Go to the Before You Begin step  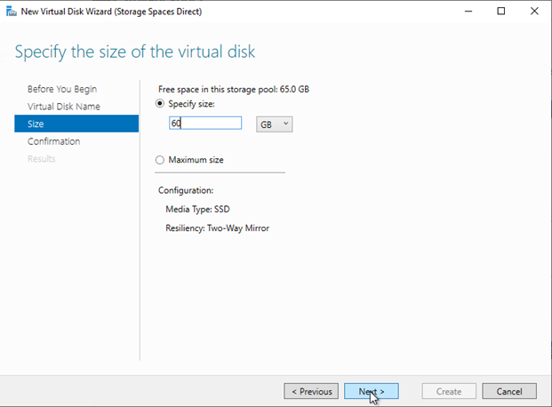tap(62, 89)
